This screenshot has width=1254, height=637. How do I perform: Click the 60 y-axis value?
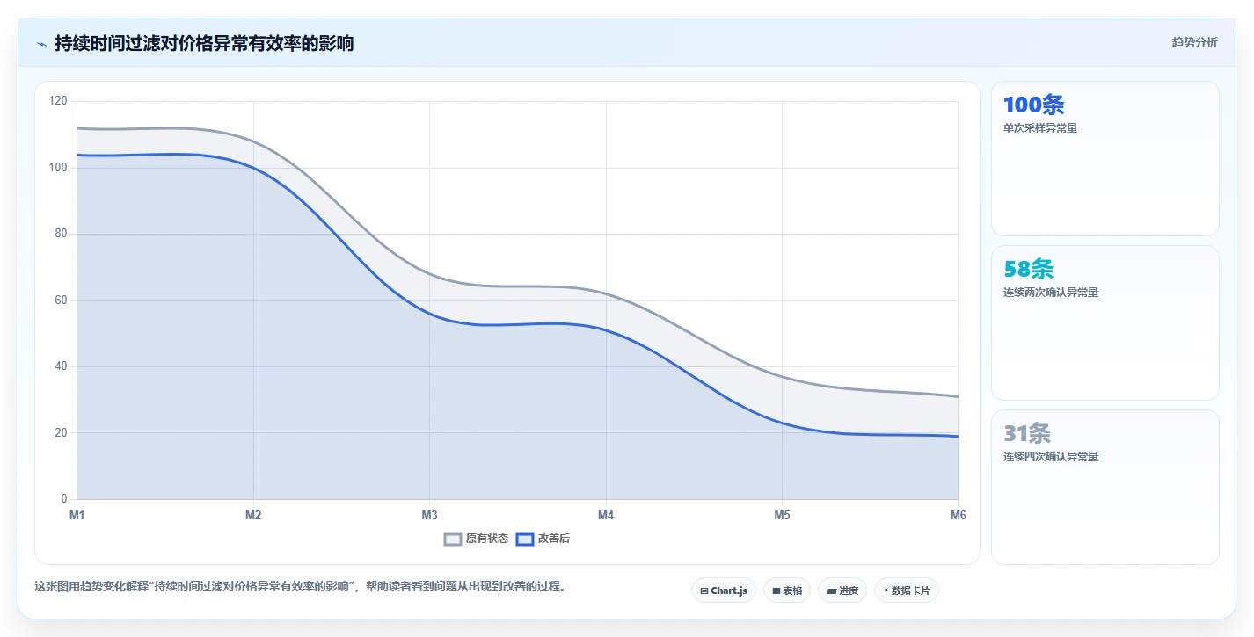61,300
